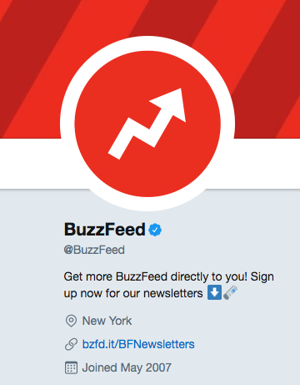Click the rolled newspaper emoji in bio

[x=230, y=292]
